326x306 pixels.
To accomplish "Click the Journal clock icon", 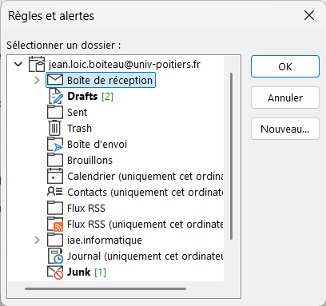I will pyautogui.click(x=55, y=256).
